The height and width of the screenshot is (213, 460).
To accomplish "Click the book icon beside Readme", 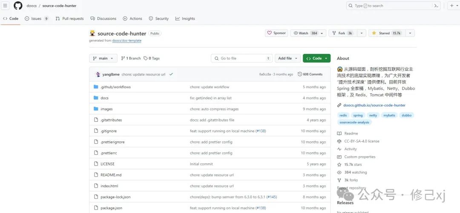I will point(339,133).
